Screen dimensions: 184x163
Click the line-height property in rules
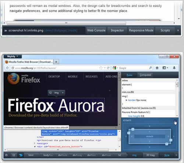134,116
